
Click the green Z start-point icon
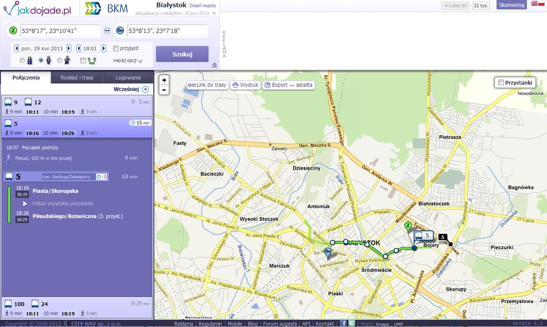tap(13, 30)
